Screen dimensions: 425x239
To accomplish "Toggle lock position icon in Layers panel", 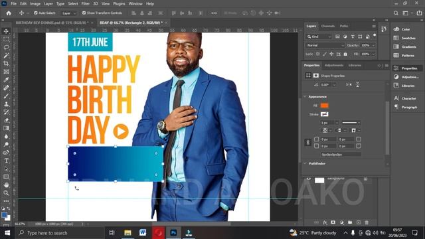I will [x=331, y=54].
